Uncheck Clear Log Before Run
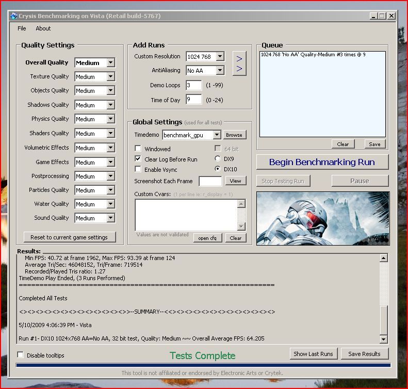This screenshot has height=389, width=408. click(138, 159)
